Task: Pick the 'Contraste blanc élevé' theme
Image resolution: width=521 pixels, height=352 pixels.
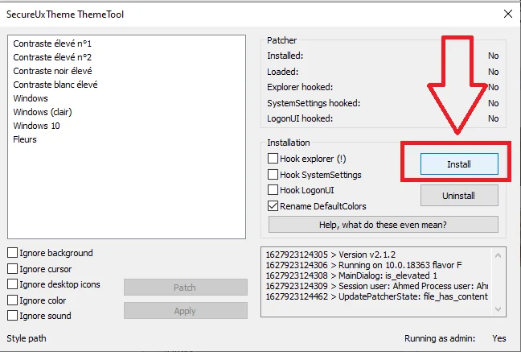Action: pyautogui.click(x=55, y=85)
